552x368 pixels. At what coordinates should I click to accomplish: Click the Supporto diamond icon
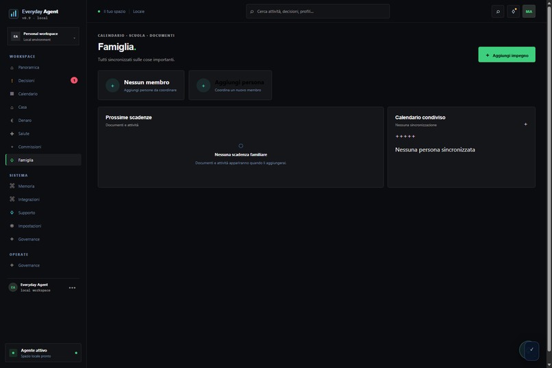click(12, 212)
